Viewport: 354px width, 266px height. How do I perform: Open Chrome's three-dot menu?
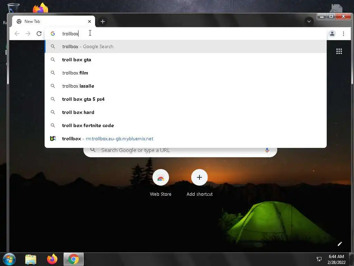coord(343,34)
